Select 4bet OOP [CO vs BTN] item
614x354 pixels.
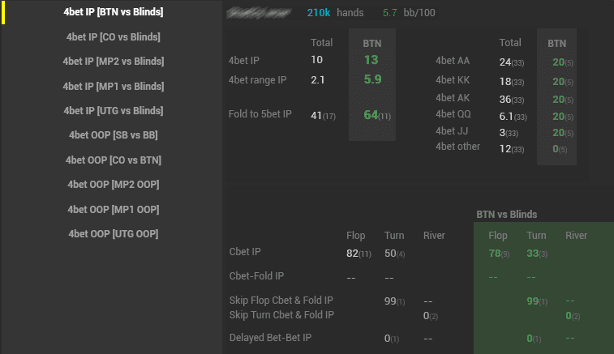tap(114, 160)
